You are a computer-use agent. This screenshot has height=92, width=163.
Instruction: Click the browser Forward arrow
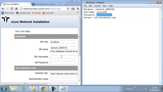coord(7,9)
